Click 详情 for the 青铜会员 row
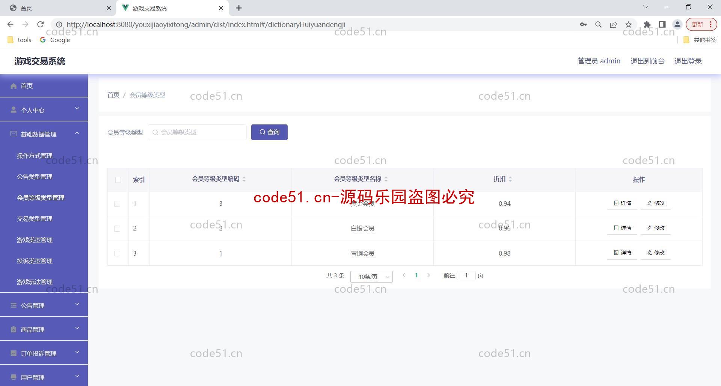Image resolution: width=721 pixels, height=386 pixels. tap(622, 253)
